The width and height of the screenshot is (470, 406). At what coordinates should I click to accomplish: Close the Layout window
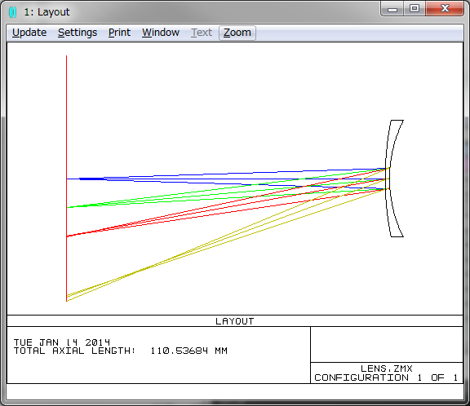pos(445,8)
